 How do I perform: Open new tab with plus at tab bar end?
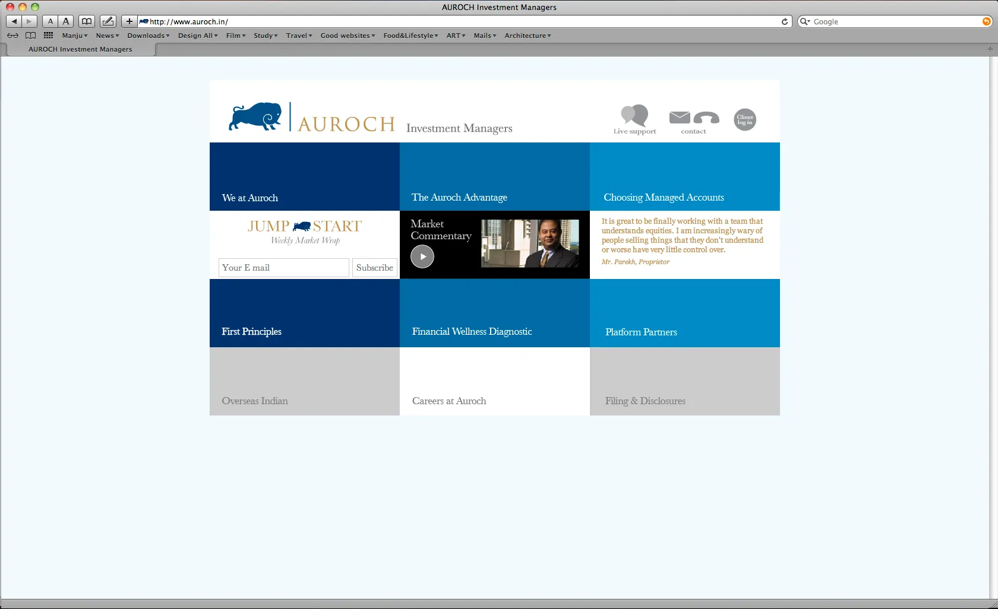(x=990, y=49)
